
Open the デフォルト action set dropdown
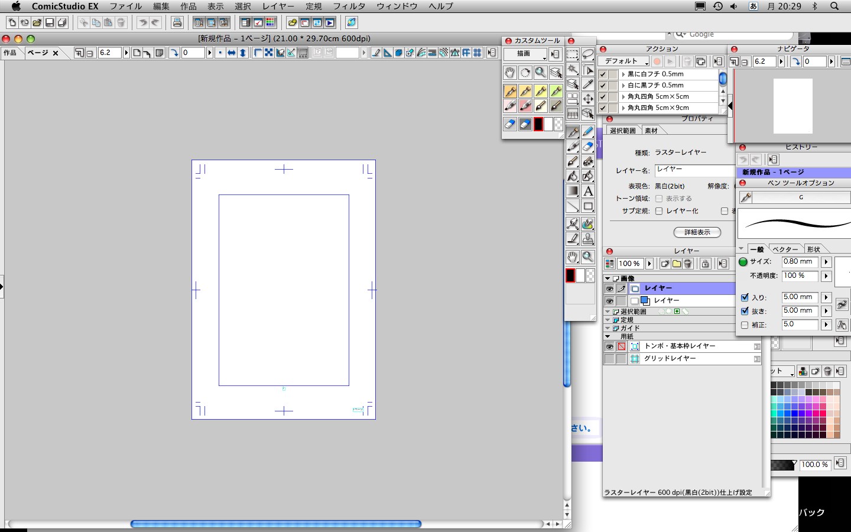(623, 61)
